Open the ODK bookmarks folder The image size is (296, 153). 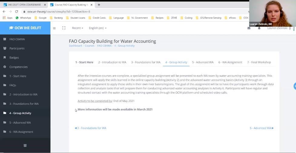(244, 18)
